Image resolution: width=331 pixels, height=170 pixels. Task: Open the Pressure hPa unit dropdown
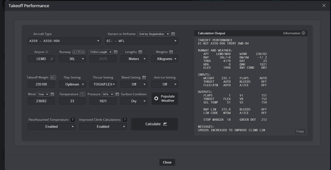[x=108, y=94]
